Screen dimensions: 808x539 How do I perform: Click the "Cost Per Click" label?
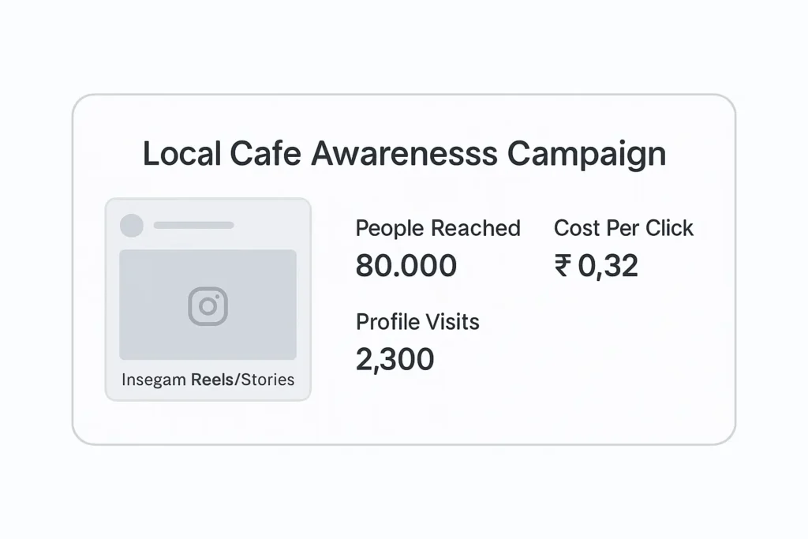623,229
